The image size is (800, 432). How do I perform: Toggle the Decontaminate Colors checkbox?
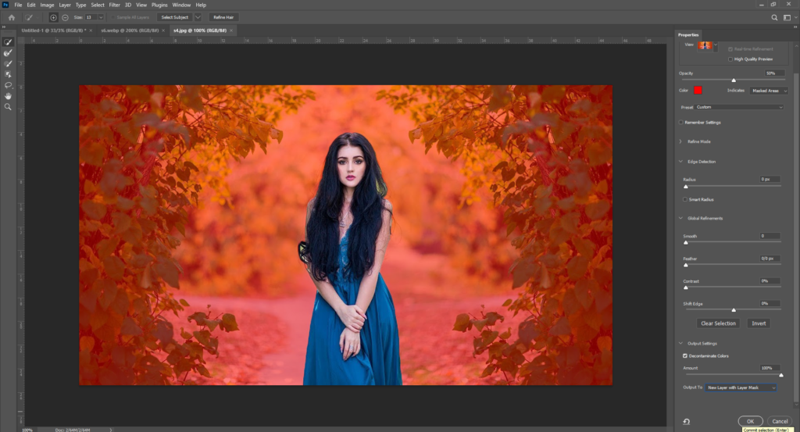pos(686,355)
